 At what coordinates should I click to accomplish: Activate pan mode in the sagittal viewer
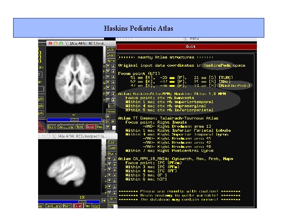point(113,199)
